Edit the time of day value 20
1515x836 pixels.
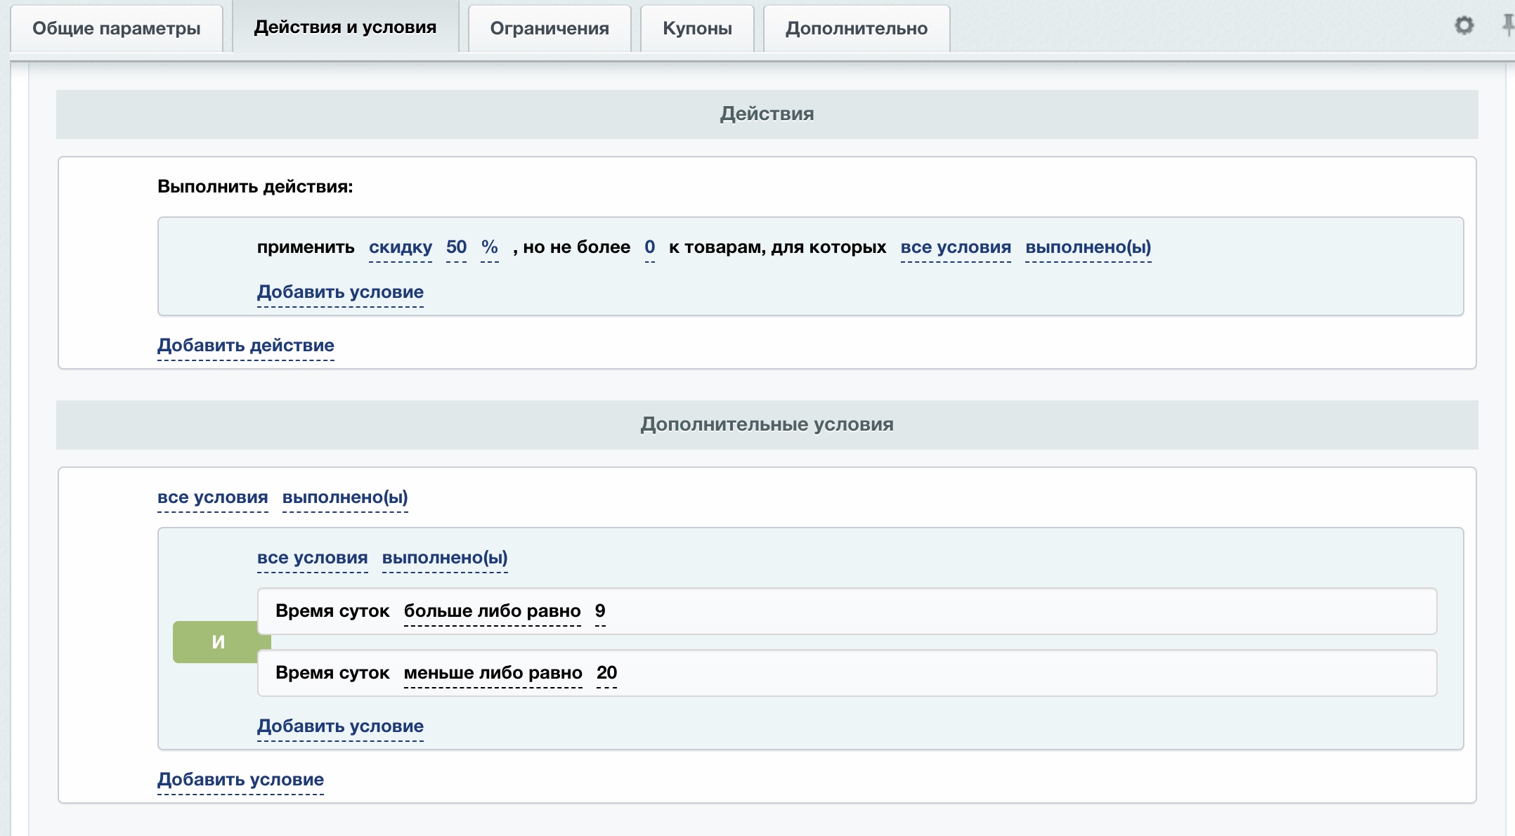(606, 673)
